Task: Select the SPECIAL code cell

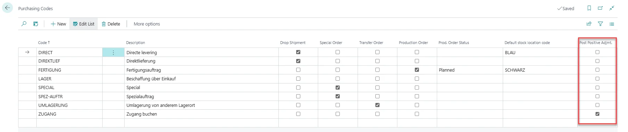Action: (x=69, y=88)
